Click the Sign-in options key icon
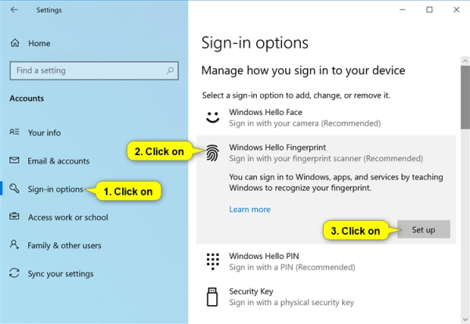 click(14, 189)
